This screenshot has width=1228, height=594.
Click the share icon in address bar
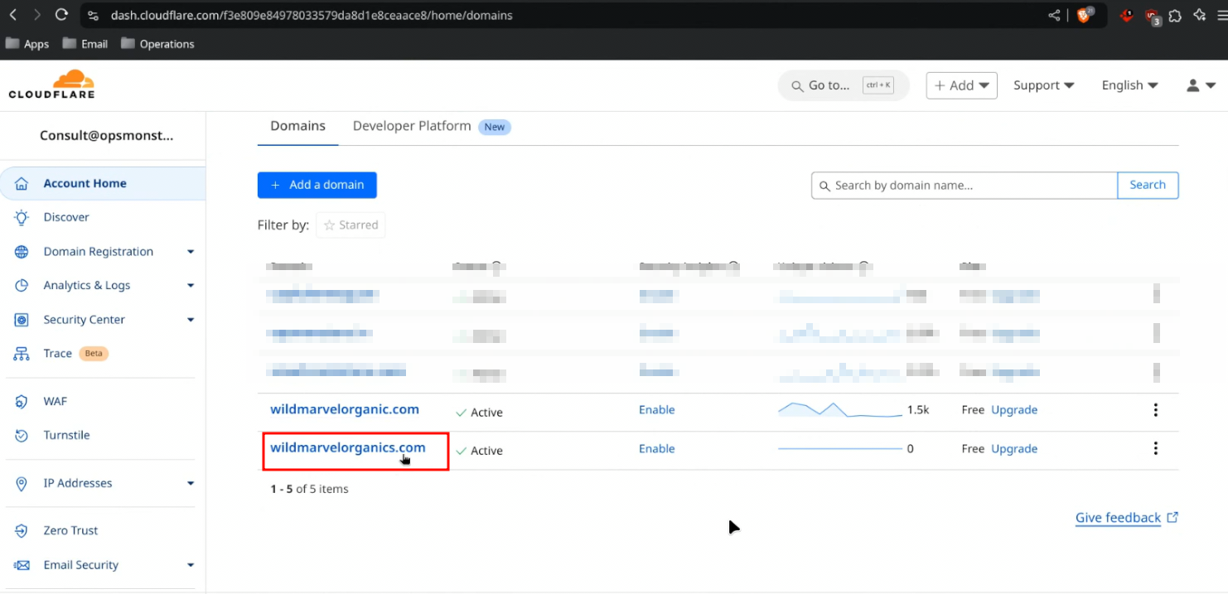point(1054,15)
